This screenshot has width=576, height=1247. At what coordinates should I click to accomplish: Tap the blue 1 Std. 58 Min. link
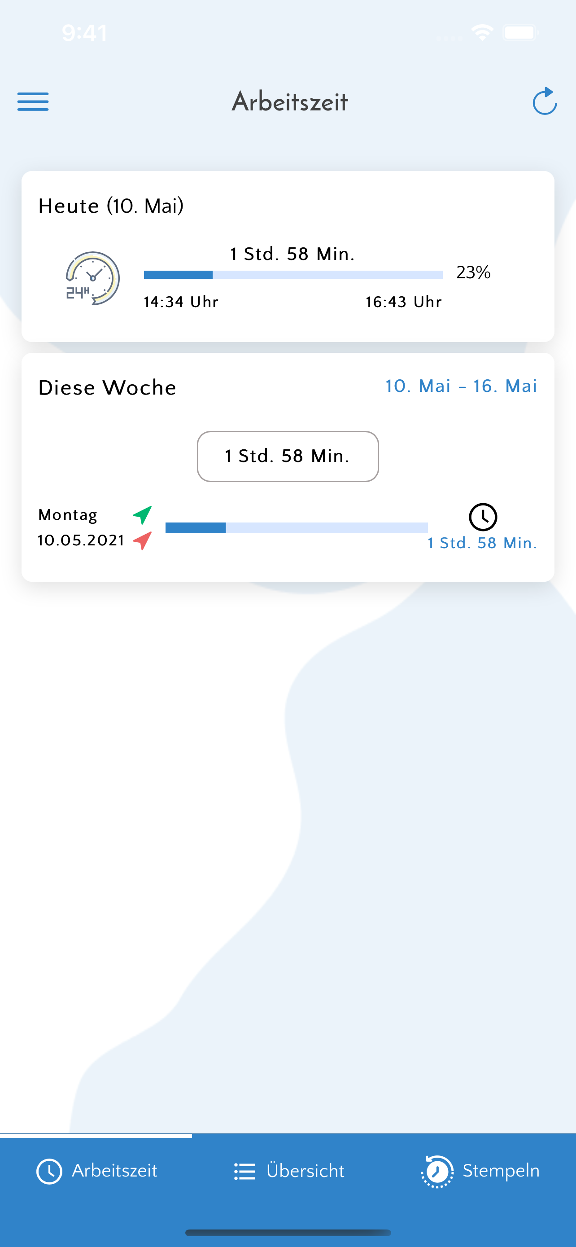click(482, 543)
